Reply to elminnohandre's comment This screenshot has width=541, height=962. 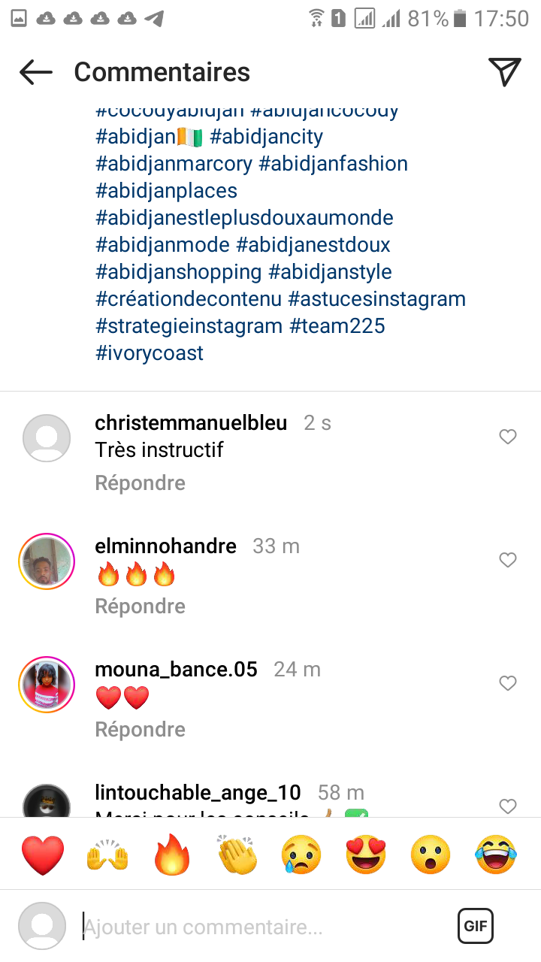point(140,606)
